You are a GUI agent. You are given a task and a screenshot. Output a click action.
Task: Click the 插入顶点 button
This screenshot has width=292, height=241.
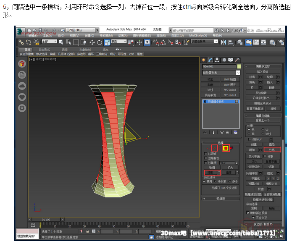[x=263, y=72]
